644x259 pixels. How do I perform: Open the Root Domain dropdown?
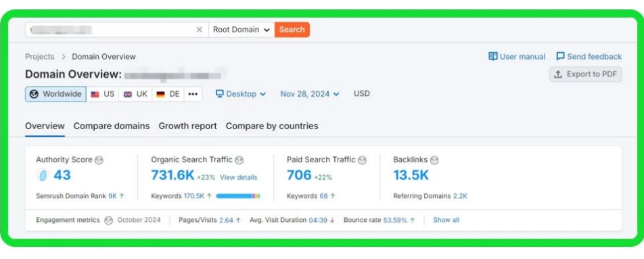(241, 30)
